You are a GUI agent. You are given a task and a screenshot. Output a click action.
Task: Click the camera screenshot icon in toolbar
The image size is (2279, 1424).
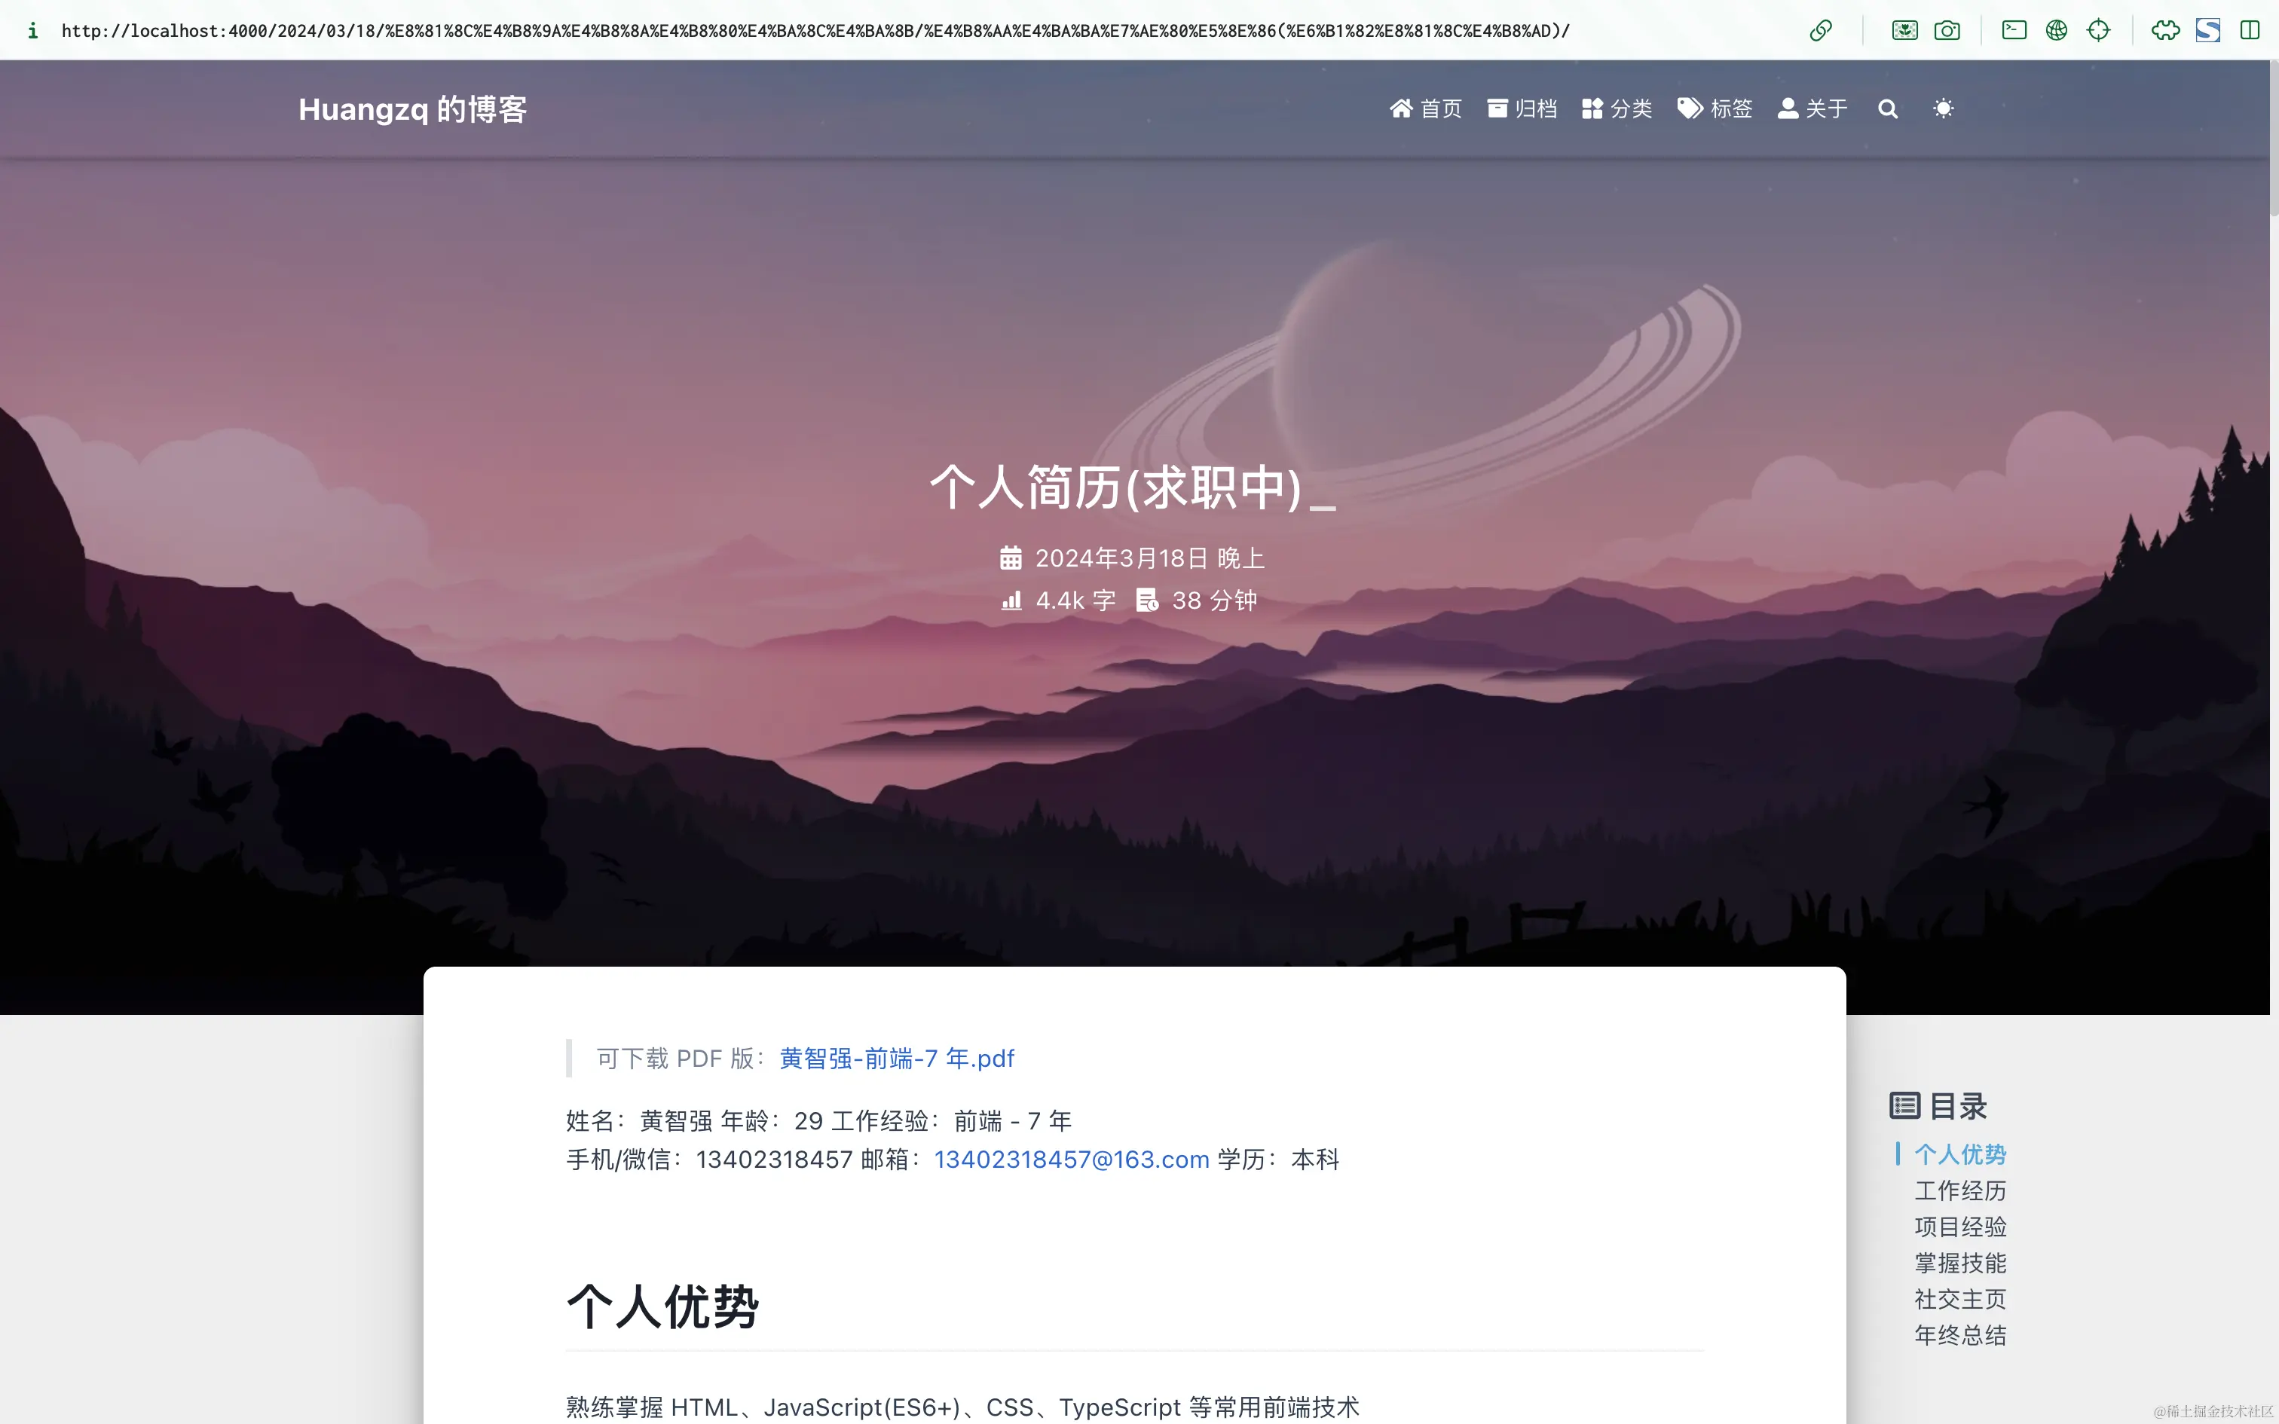1947,30
